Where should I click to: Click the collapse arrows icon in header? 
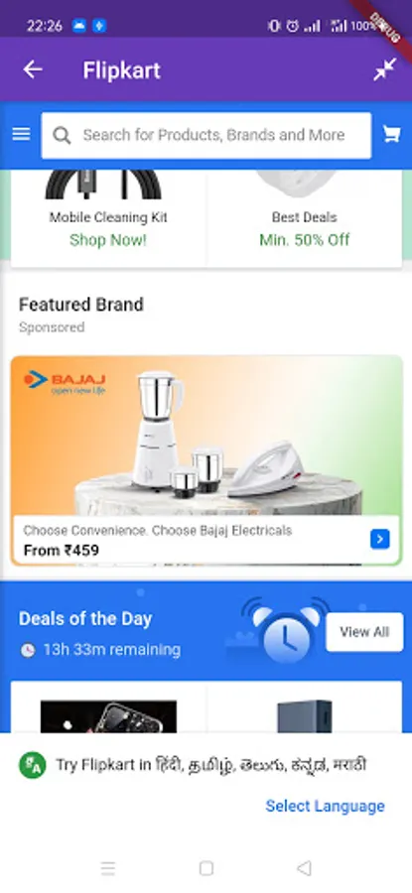[x=384, y=69]
